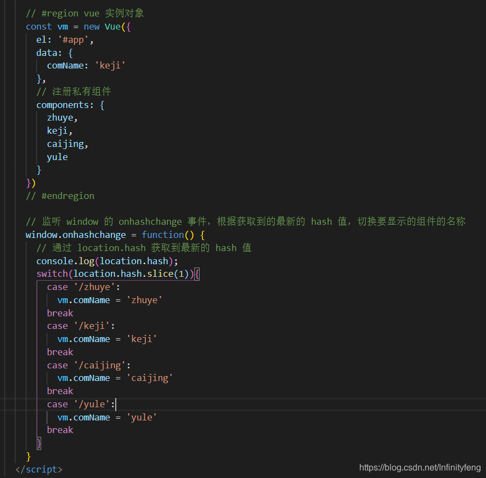Click the case '/yule': line
Screen dimensions: 486x478
click(x=81, y=405)
